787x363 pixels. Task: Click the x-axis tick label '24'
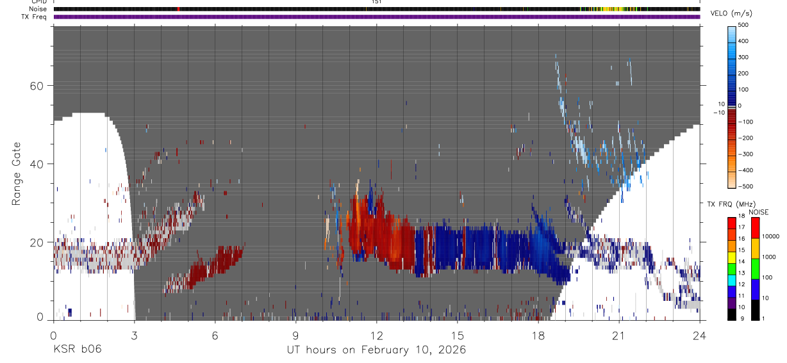700,335
